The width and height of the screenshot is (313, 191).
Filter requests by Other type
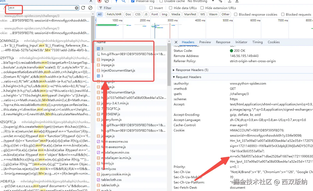click(226, 14)
